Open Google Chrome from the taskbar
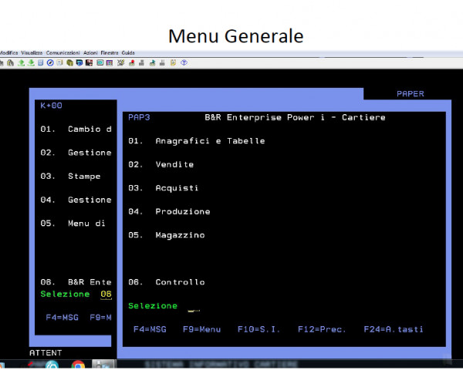 (78, 365)
